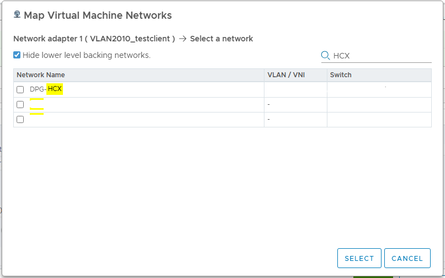Click the search magnifier icon
Screen dimensions: 445x278
coord(325,56)
